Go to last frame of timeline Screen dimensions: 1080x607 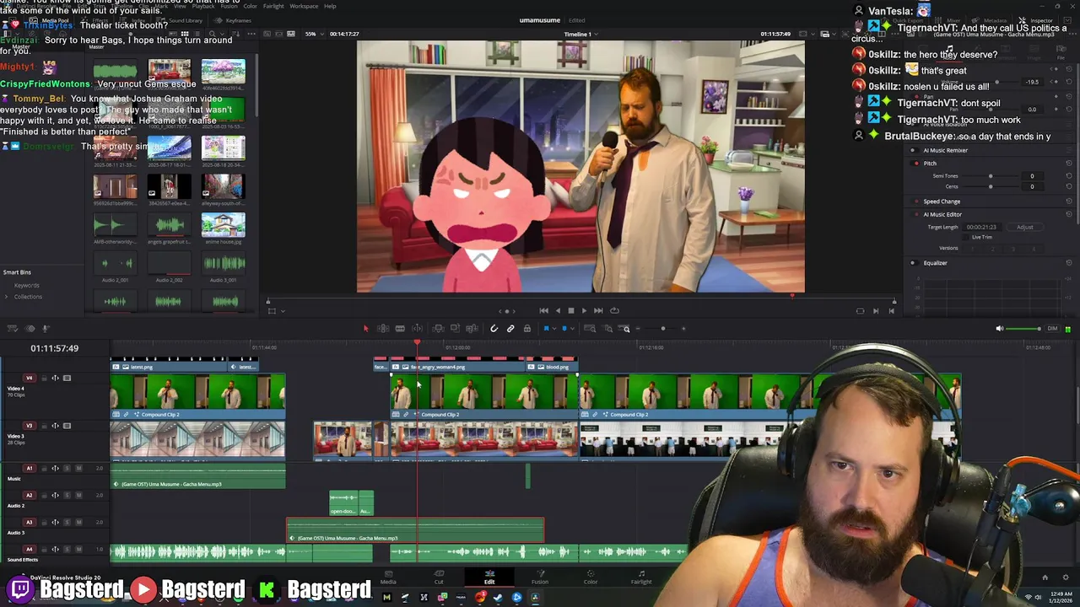point(598,311)
